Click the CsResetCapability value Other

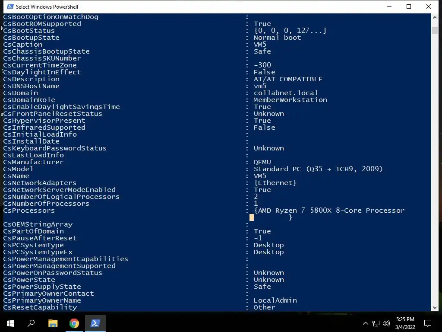click(265, 307)
